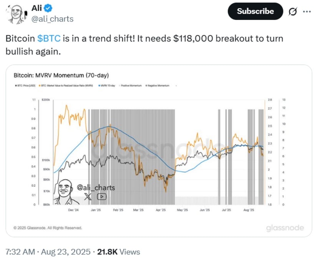Open the three-dot more options menu

(307, 12)
